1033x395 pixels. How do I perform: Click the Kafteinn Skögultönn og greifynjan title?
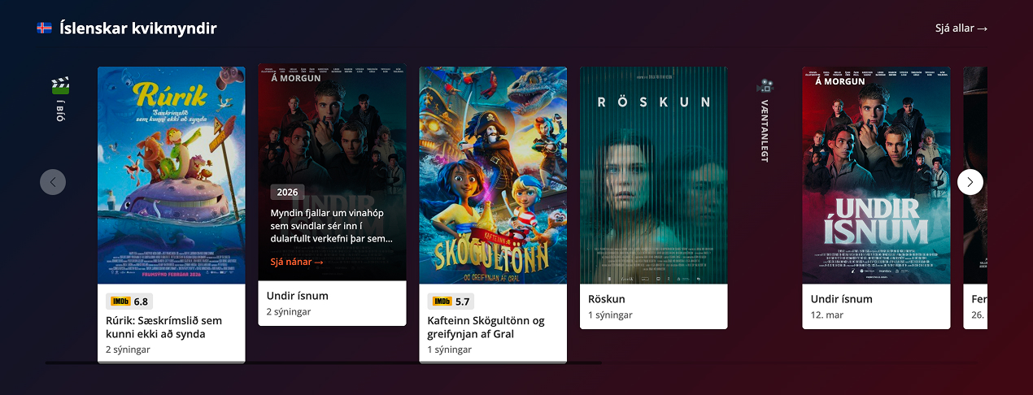click(486, 327)
